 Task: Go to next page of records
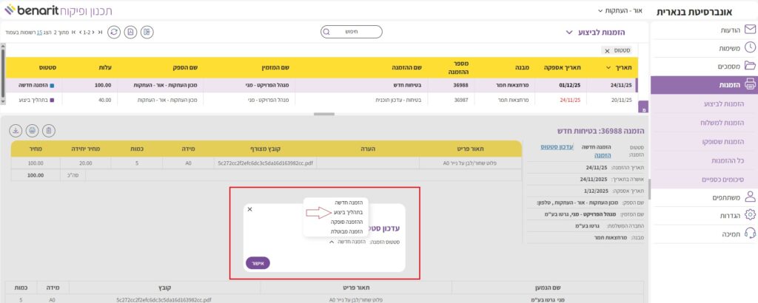pyautogui.click(x=80, y=32)
